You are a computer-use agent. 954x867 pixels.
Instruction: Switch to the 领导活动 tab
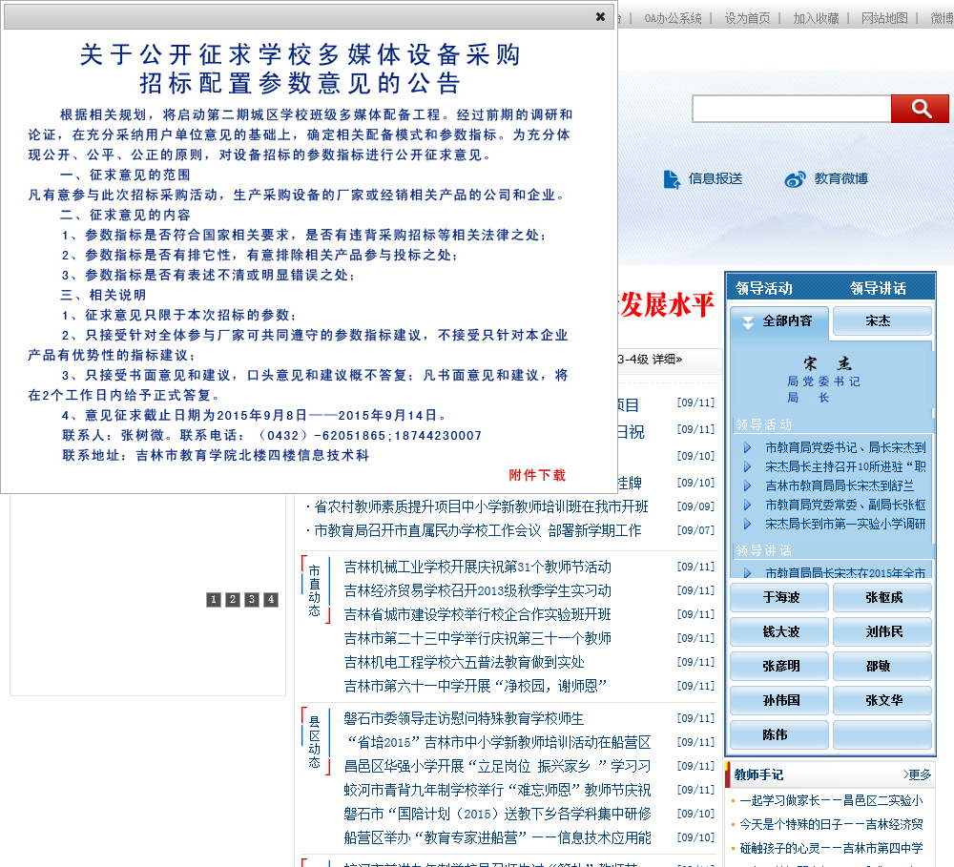coord(764,288)
